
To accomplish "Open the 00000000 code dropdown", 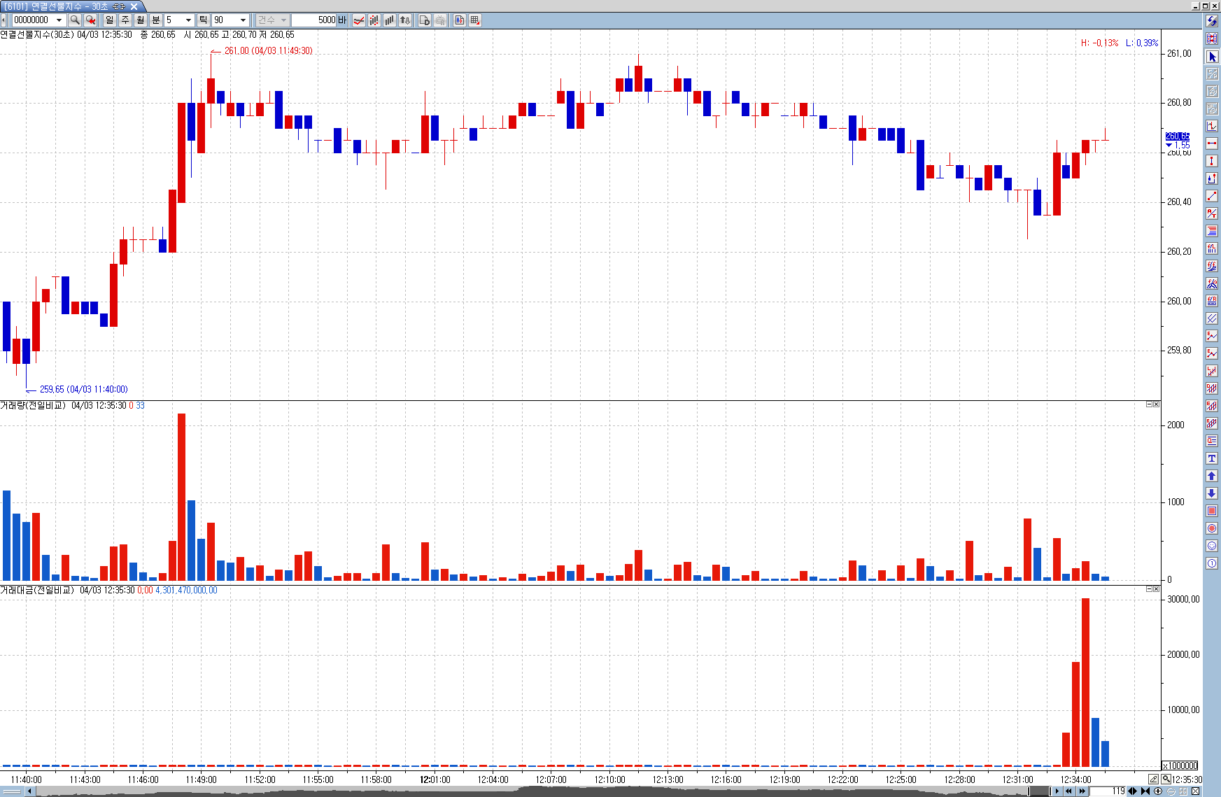I will click(59, 20).
